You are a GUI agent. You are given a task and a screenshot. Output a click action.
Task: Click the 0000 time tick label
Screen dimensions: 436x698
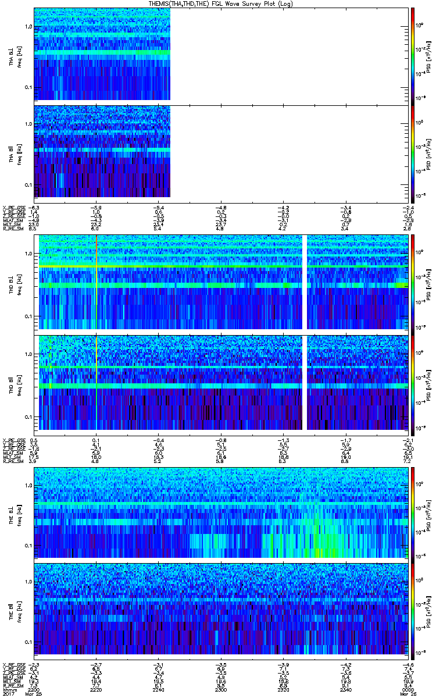(x=409, y=690)
